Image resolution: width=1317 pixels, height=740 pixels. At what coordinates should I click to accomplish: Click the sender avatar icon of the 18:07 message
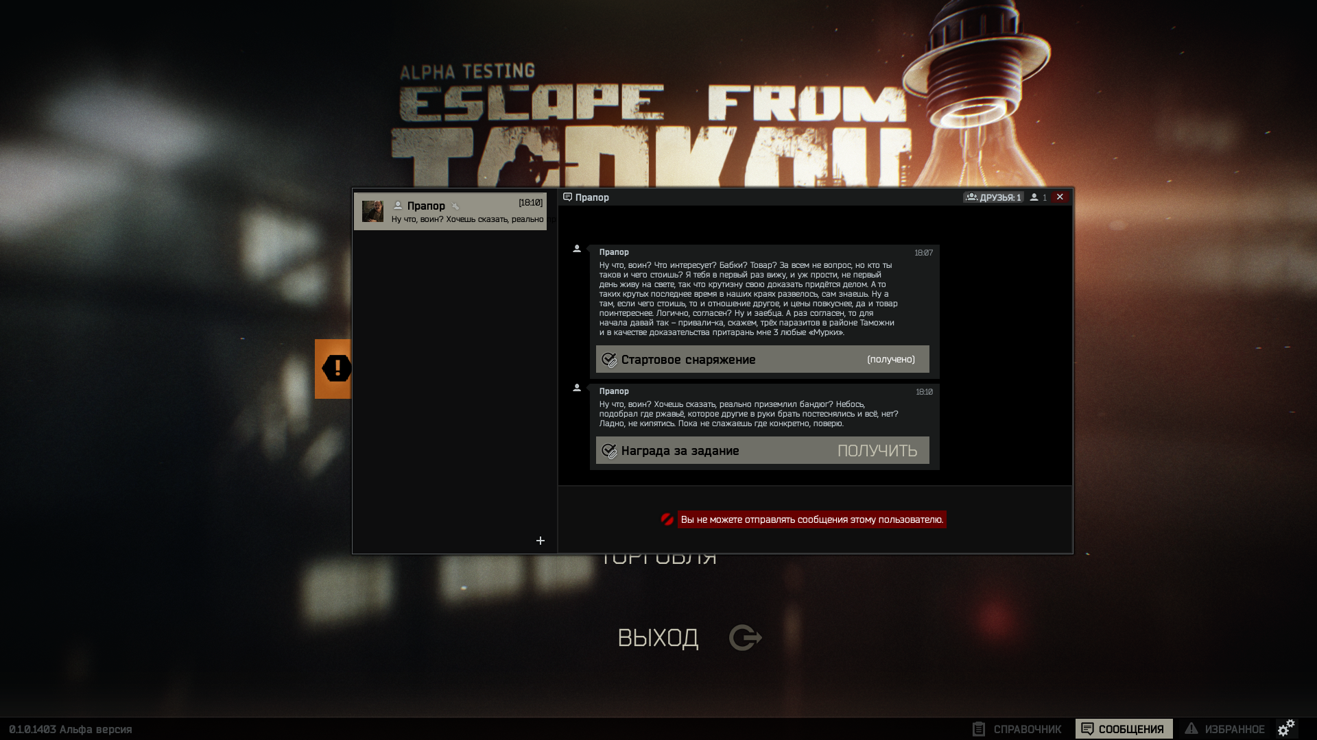(x=577, y=249)
